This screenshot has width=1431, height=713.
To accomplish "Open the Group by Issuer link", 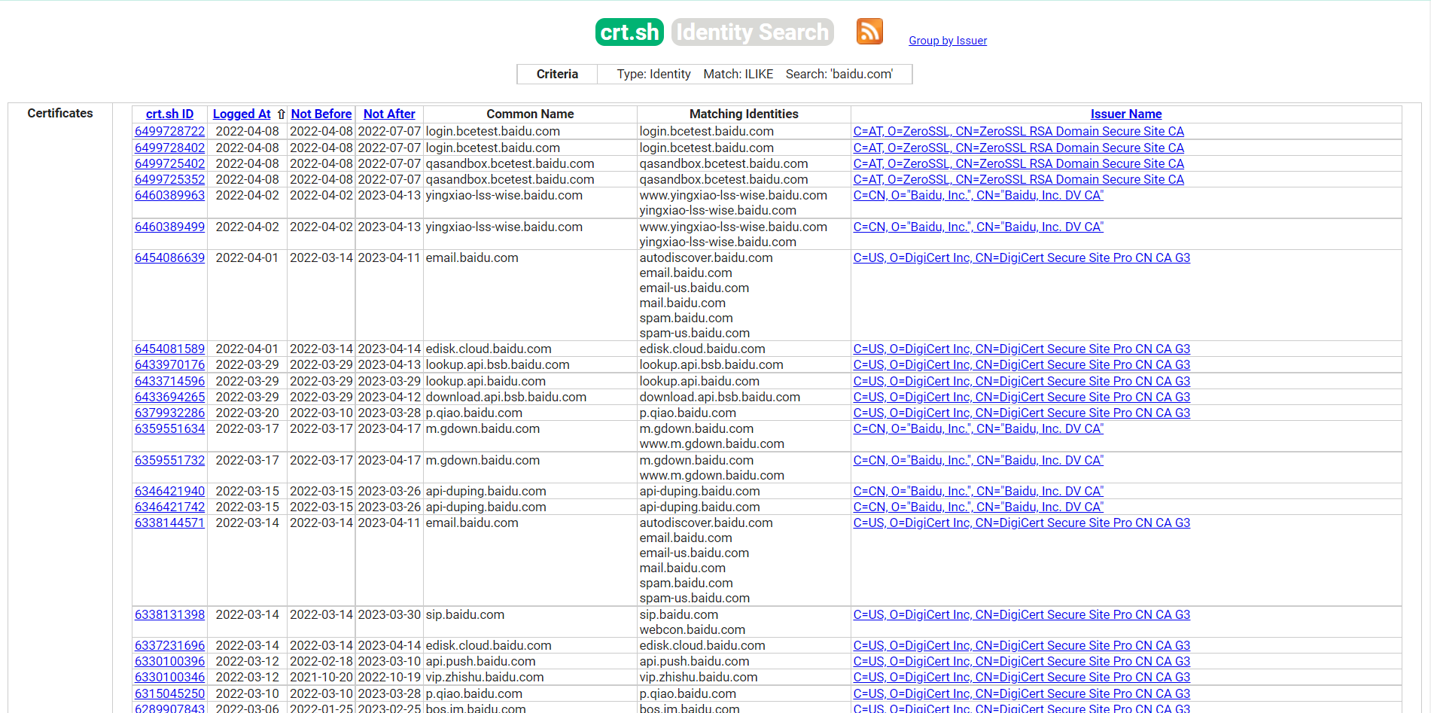I will [948, 41].
